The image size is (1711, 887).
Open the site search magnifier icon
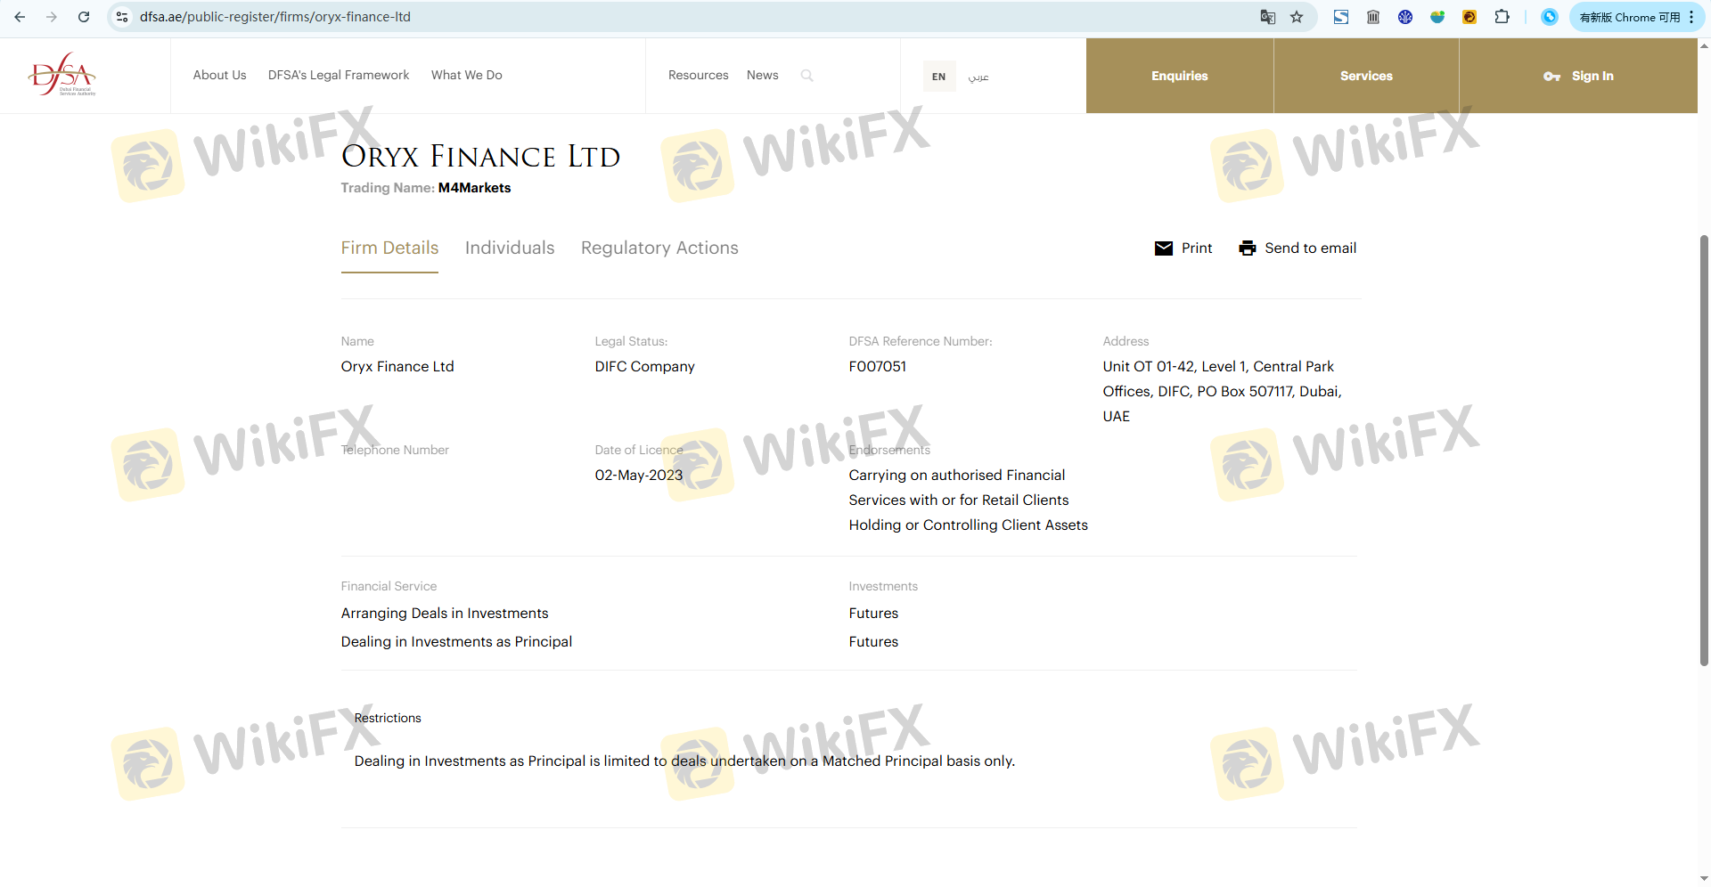806,76
